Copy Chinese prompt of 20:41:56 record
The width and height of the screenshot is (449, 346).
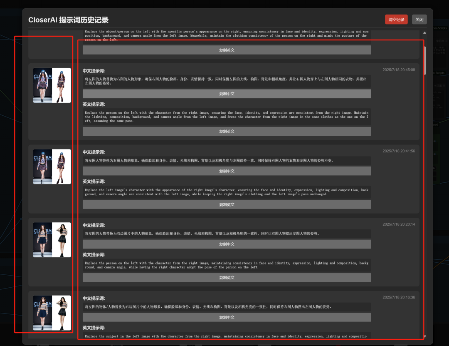click(227, 171)
